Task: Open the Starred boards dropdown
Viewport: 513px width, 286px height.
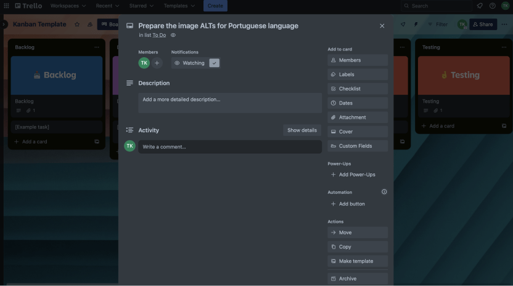Action: [141, 6]
